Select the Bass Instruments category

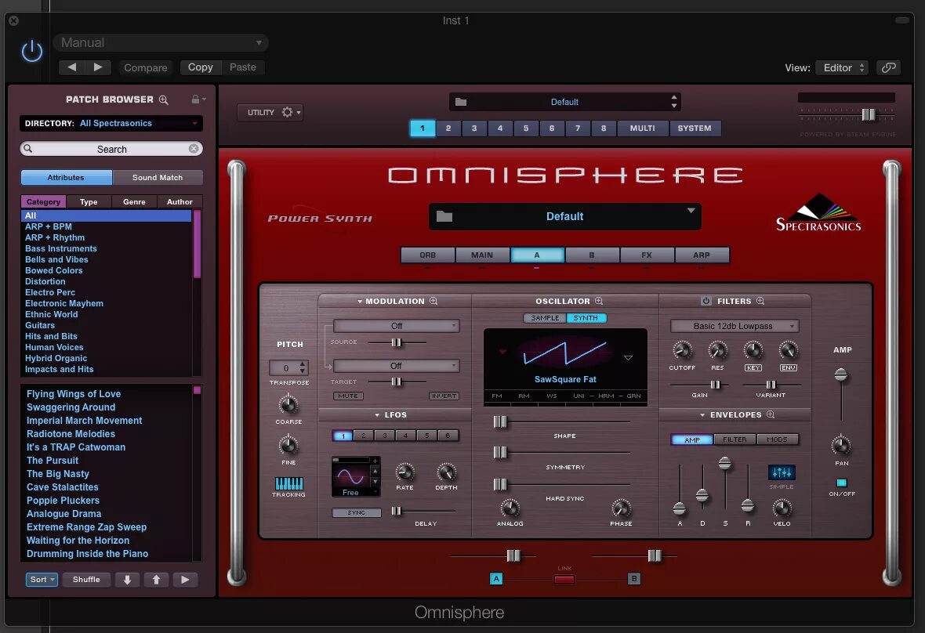106,248
